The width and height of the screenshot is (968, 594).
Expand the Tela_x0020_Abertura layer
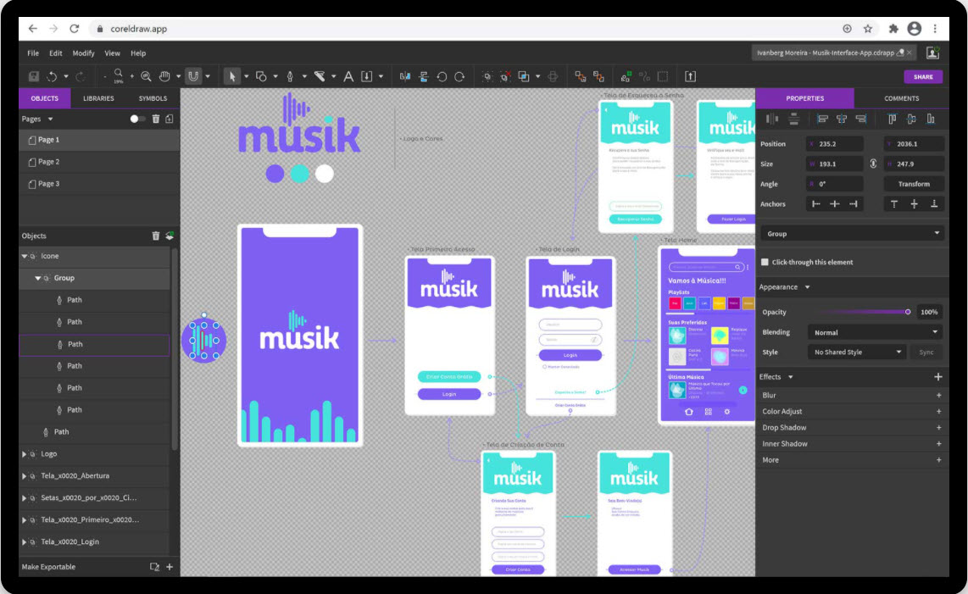pos(24,476)
